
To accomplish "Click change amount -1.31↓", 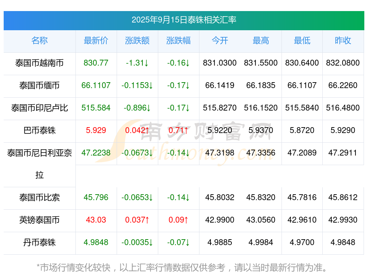I will (137, 63).
